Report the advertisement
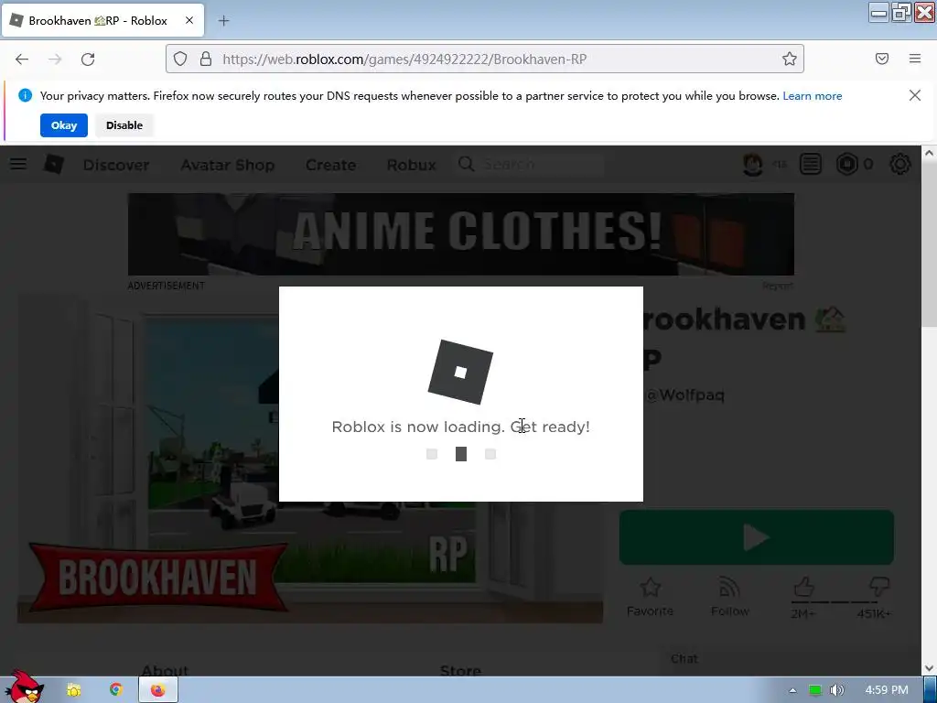This screenshot has height=703, width=937. coord(778,286)
